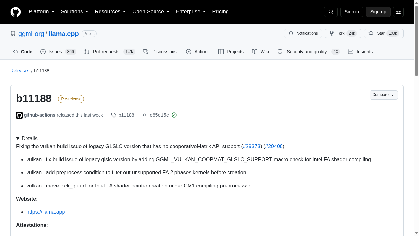Open the search magnifier button
Viewport: 419px width, 236px height.
pyautogui.click(x=331, y=12)
